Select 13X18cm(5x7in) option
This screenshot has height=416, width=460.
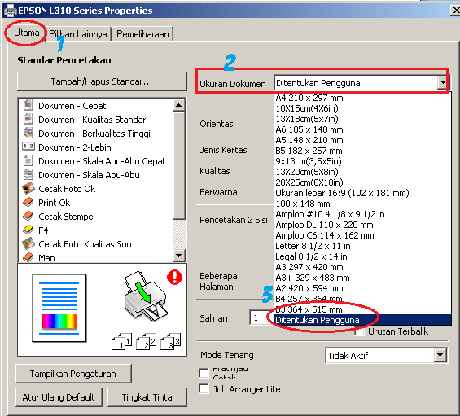click(362, 119)
